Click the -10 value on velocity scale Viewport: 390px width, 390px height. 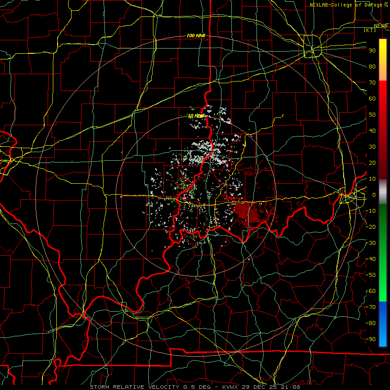point(370,211)
